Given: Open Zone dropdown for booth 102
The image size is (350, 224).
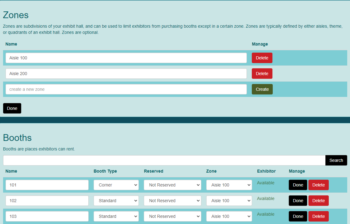Looking at the screenshot, I should [229, 201].
